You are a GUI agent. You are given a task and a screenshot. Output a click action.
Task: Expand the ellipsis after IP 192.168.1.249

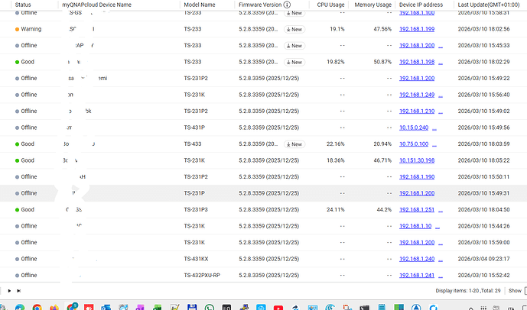440,95
